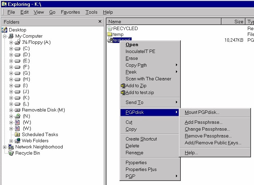Click the 10,247KB size value

(x=234, y=40)
